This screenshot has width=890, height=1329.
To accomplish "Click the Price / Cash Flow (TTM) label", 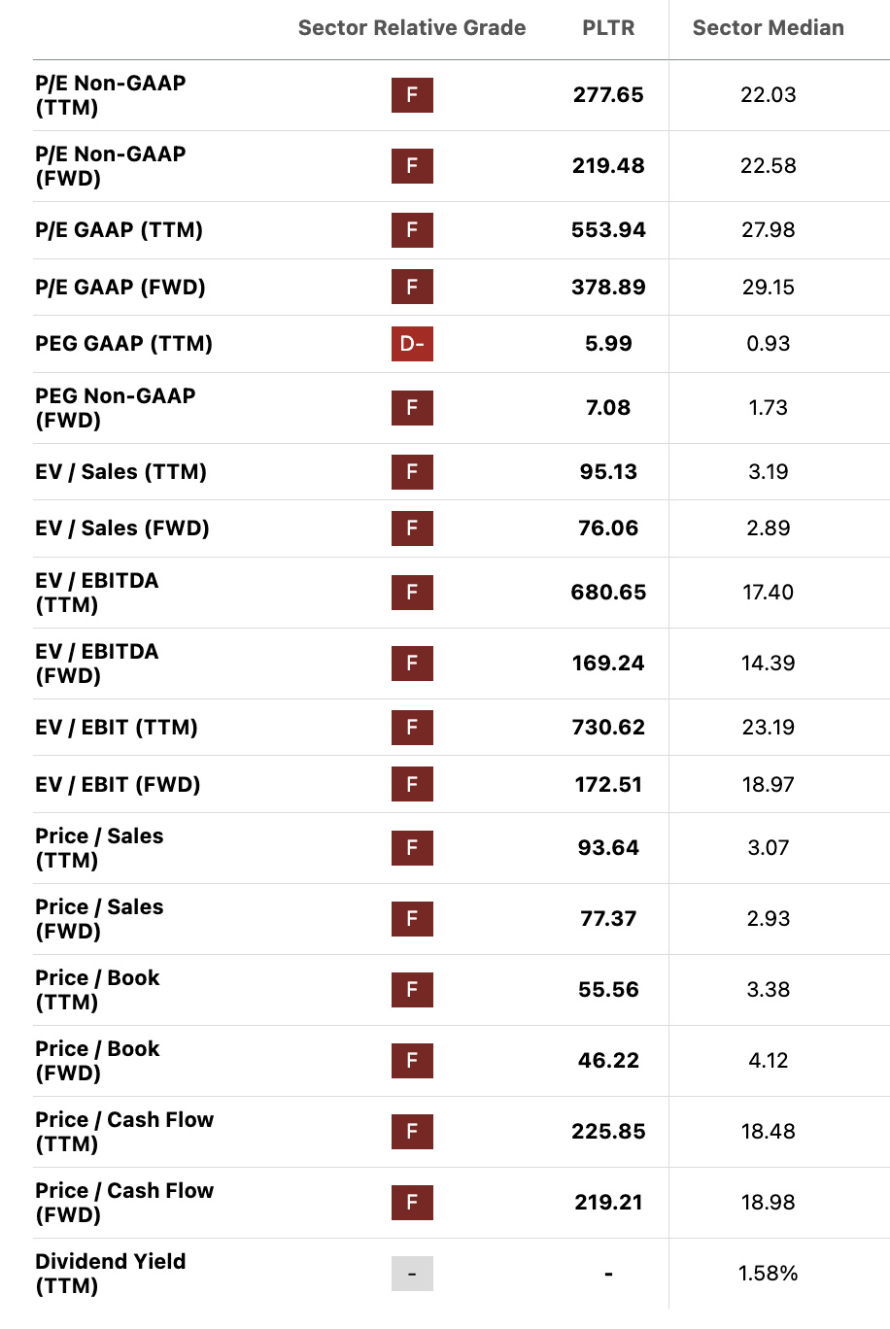I will coord(124,1132).
